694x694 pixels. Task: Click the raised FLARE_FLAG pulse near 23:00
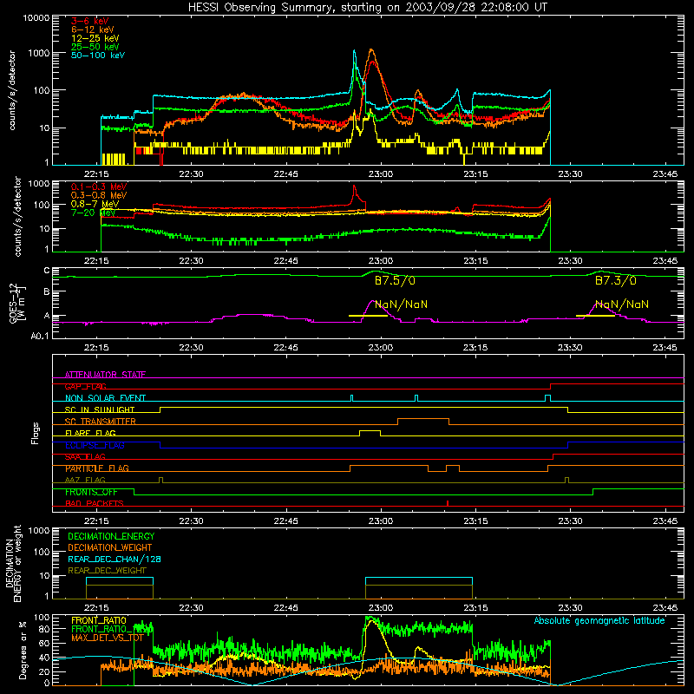370,430
